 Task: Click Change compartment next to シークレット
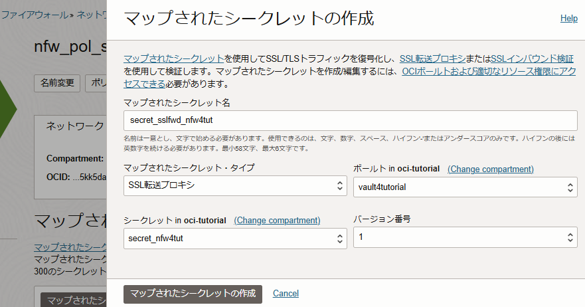tap(277, 220)
